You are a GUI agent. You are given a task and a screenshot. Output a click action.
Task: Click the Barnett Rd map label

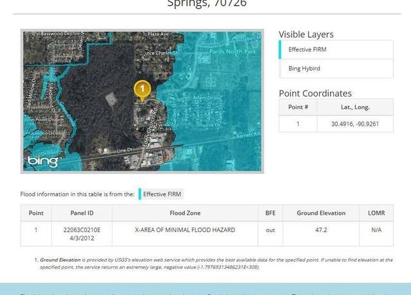point(248,135)
